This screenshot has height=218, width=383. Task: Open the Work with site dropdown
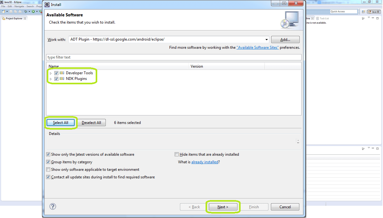point(266,40)
